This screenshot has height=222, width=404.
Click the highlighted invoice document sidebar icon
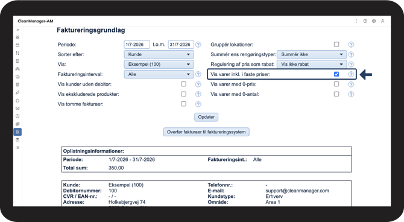17,132
